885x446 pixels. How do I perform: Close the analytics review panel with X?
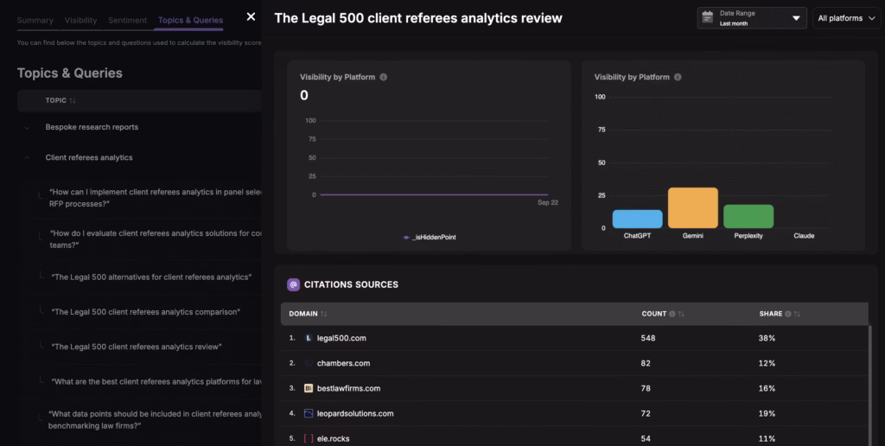251,16
